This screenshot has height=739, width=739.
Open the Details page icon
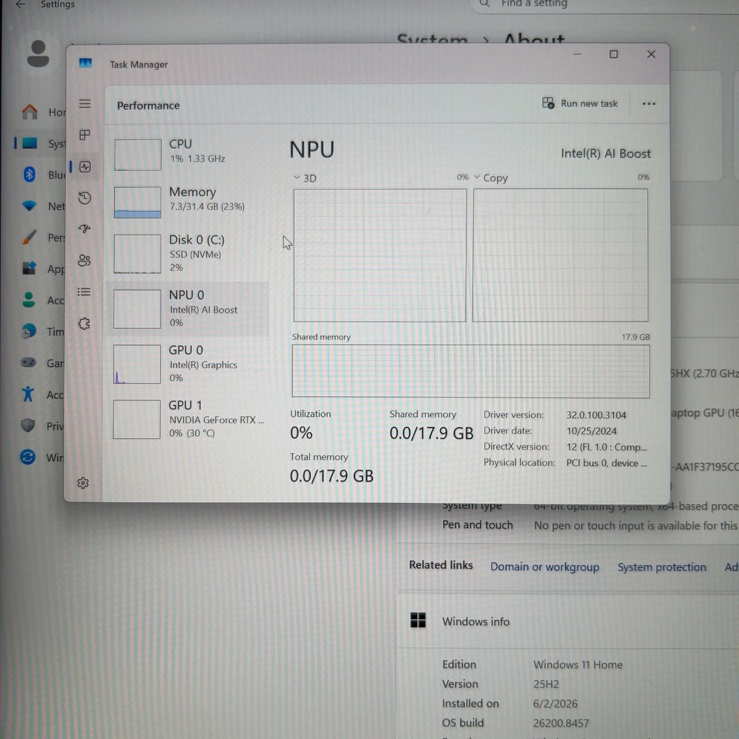click(84, 292)
